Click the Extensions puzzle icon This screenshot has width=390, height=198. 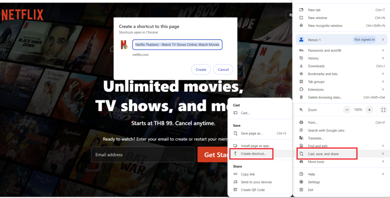click(x=301, y=89)
